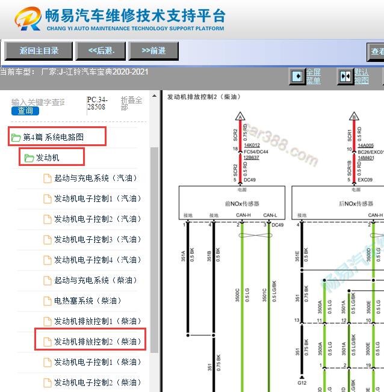Image resolution: width=384 pixels, height=392 pixels.
Task: Click the 14A005 connector link
Action: [365, 145]
